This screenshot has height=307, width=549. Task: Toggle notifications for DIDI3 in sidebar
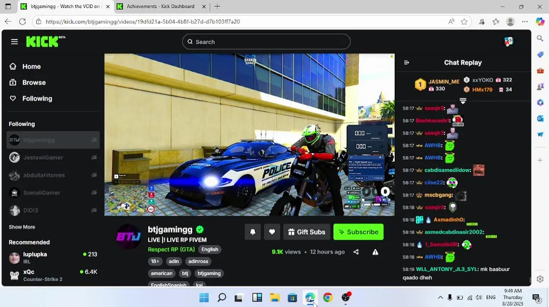coord(94,210)
